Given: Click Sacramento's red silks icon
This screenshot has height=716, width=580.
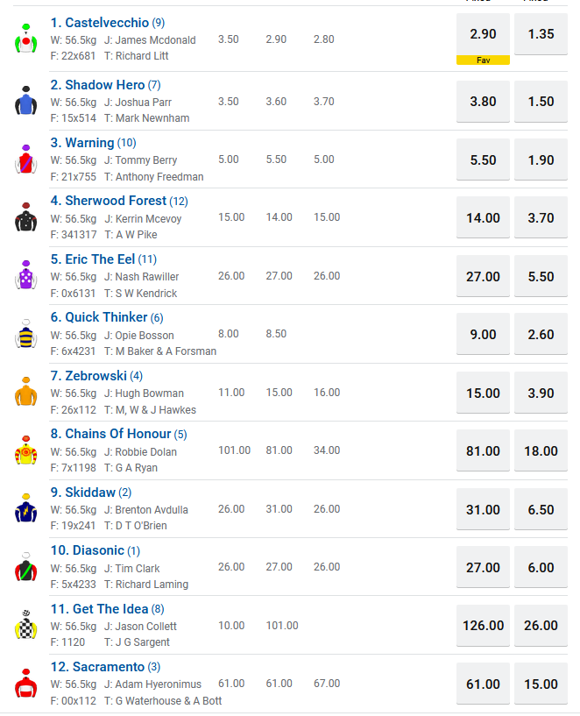Looking at the screenshot, I should (x=25, y=684).
